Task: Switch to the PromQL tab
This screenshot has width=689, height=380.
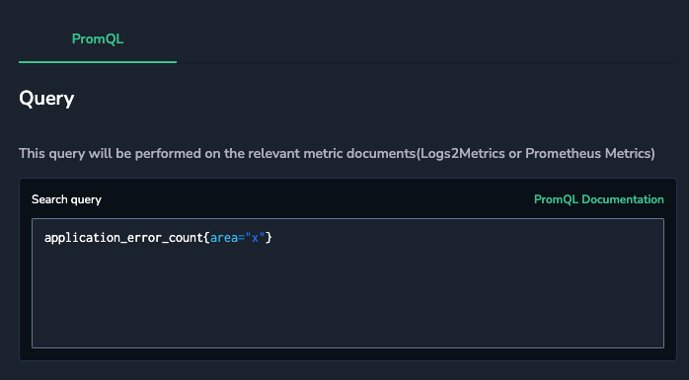Action: 98,39
